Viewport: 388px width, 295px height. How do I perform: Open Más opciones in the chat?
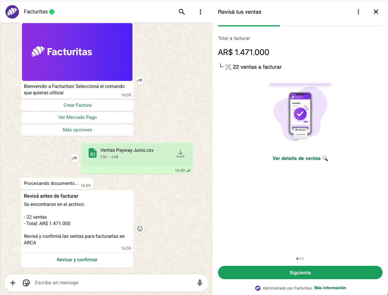[x=77, y=130]
